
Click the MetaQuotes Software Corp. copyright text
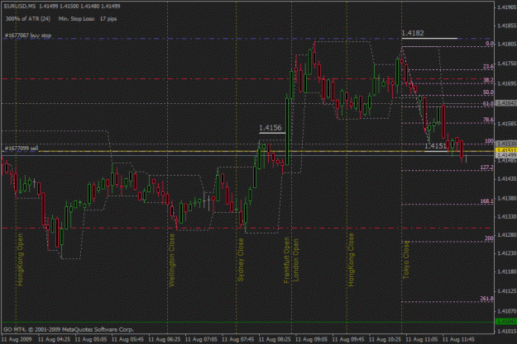(x=69, y=329)
